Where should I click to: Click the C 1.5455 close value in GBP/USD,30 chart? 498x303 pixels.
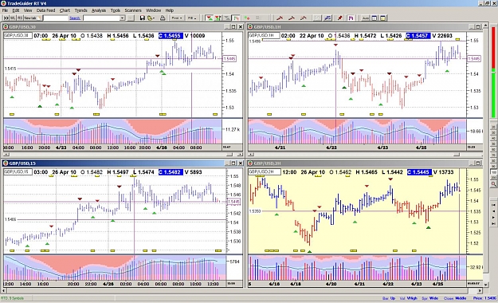(x=171, y=36)
